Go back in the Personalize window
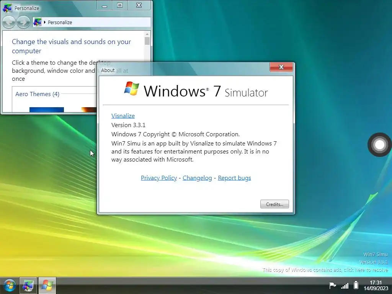The height and width of the screenshot is (294, 392). 9,22
